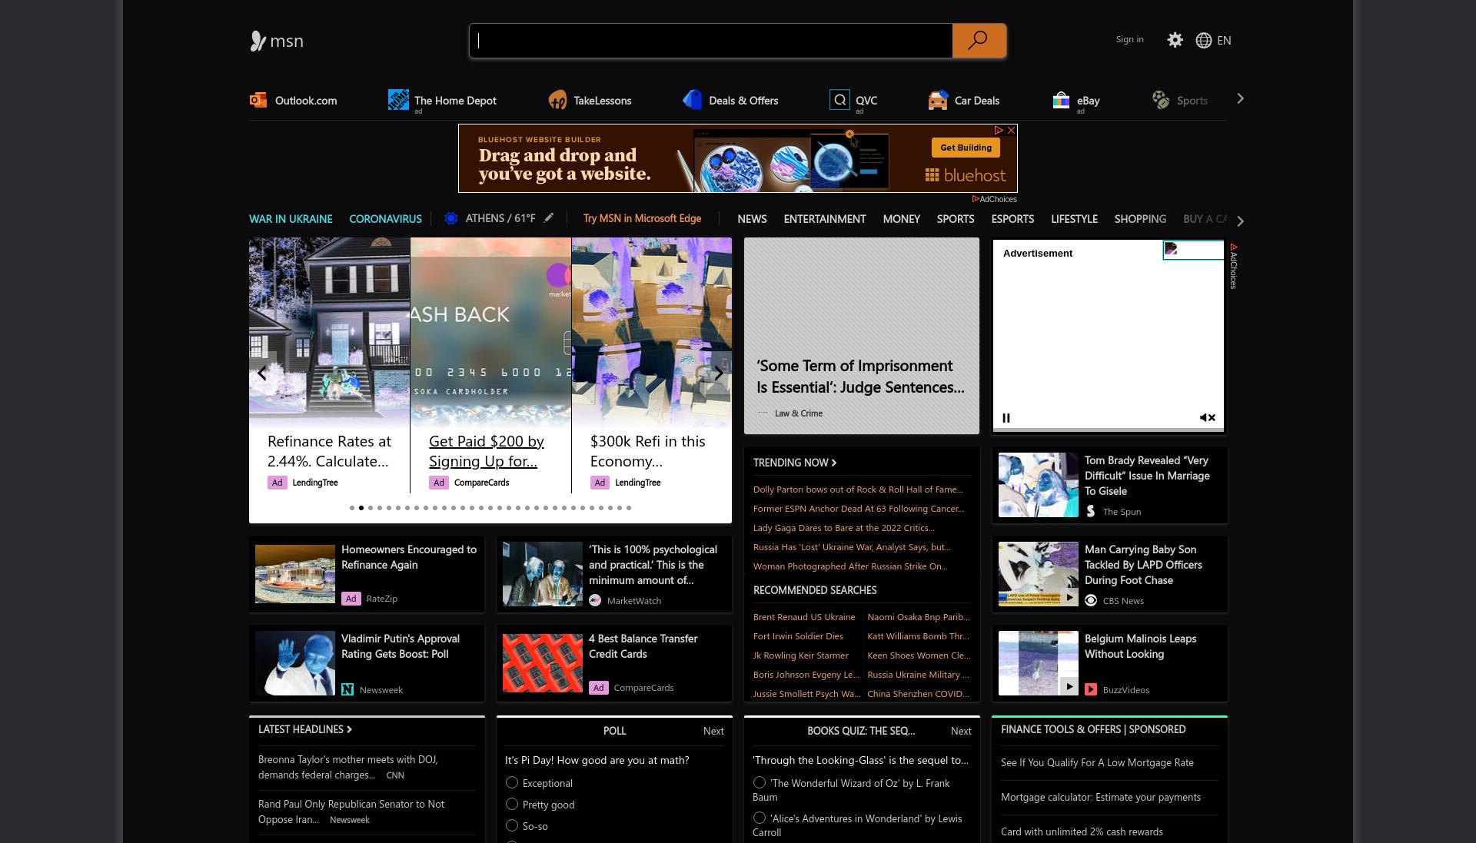Open the EN language selector

click(x=1224, y=40)
